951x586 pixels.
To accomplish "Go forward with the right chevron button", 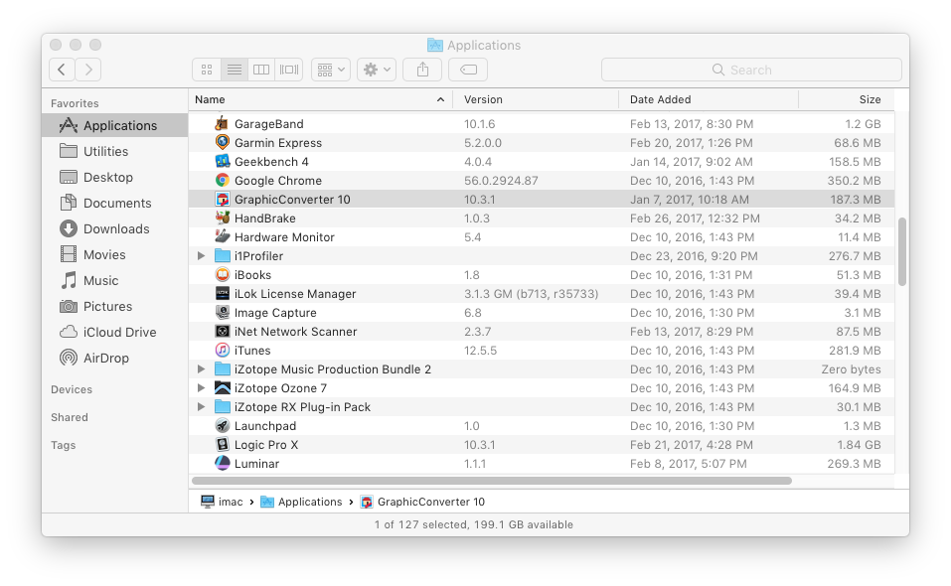I will (88, 70).
